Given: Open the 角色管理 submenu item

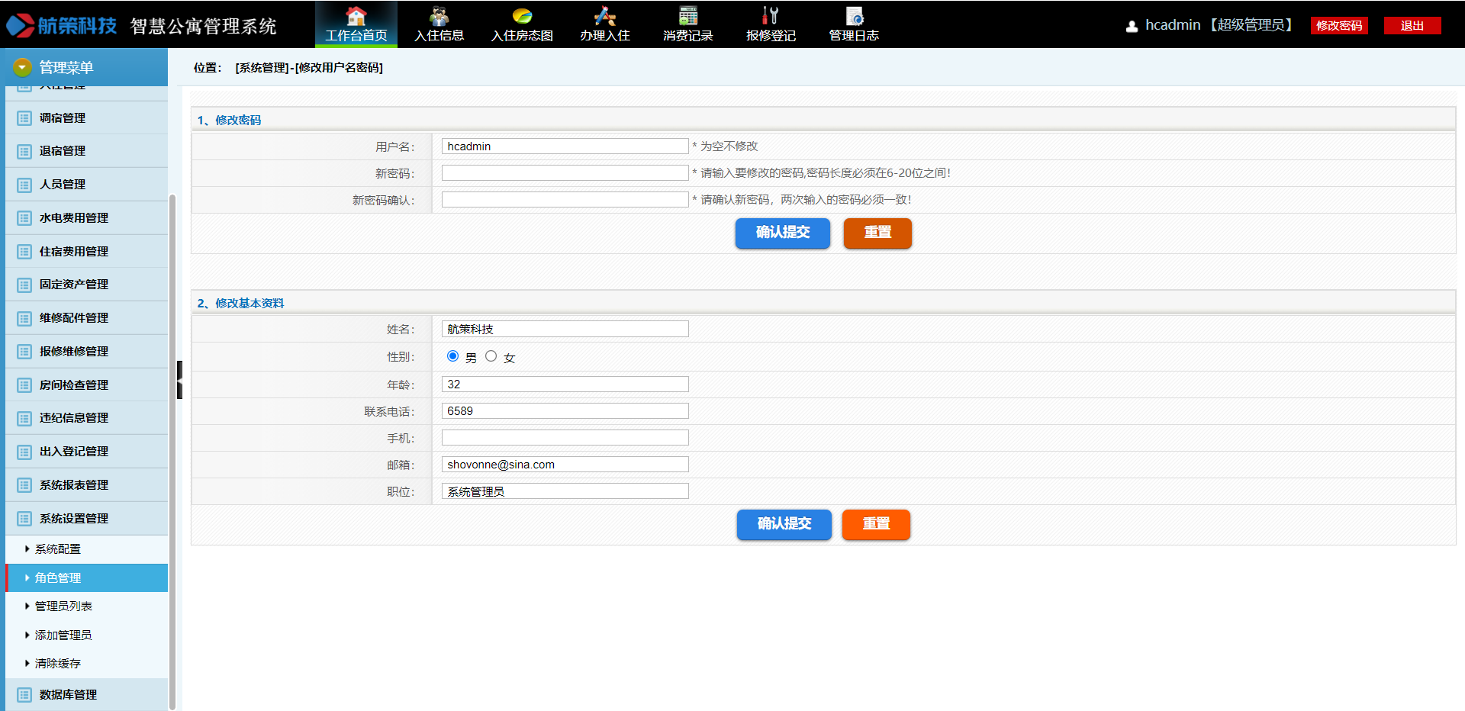Looking at the screenshot, I should (58, 578).
